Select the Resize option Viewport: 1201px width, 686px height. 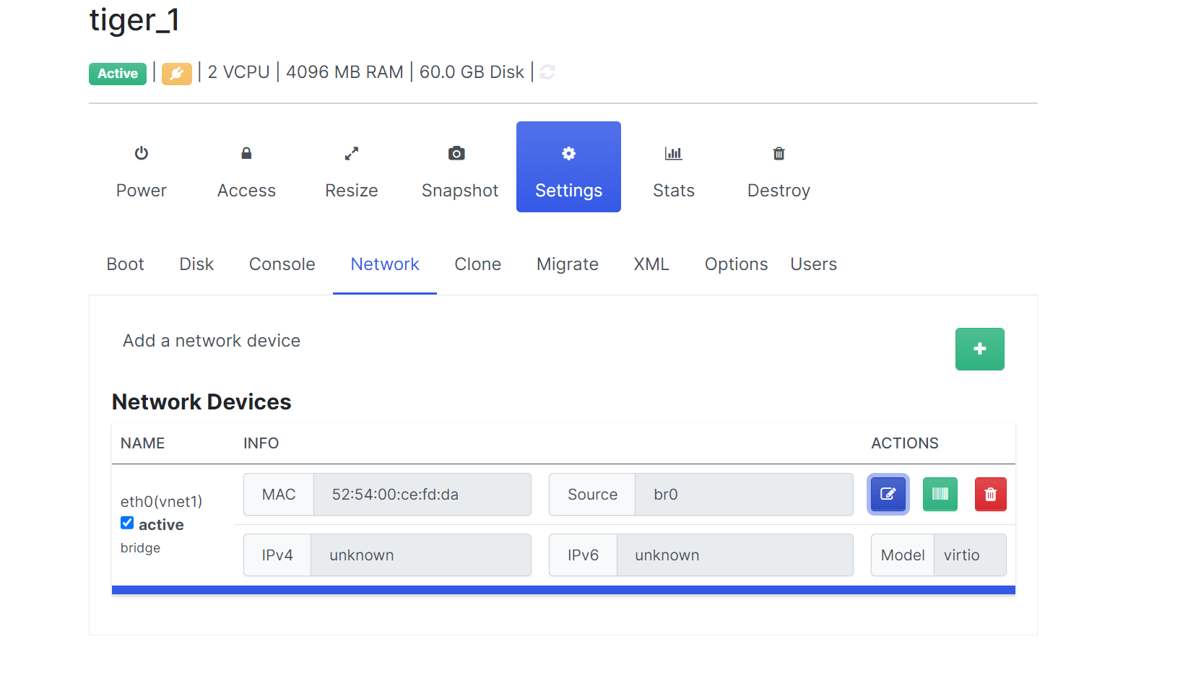click(351, 170)
